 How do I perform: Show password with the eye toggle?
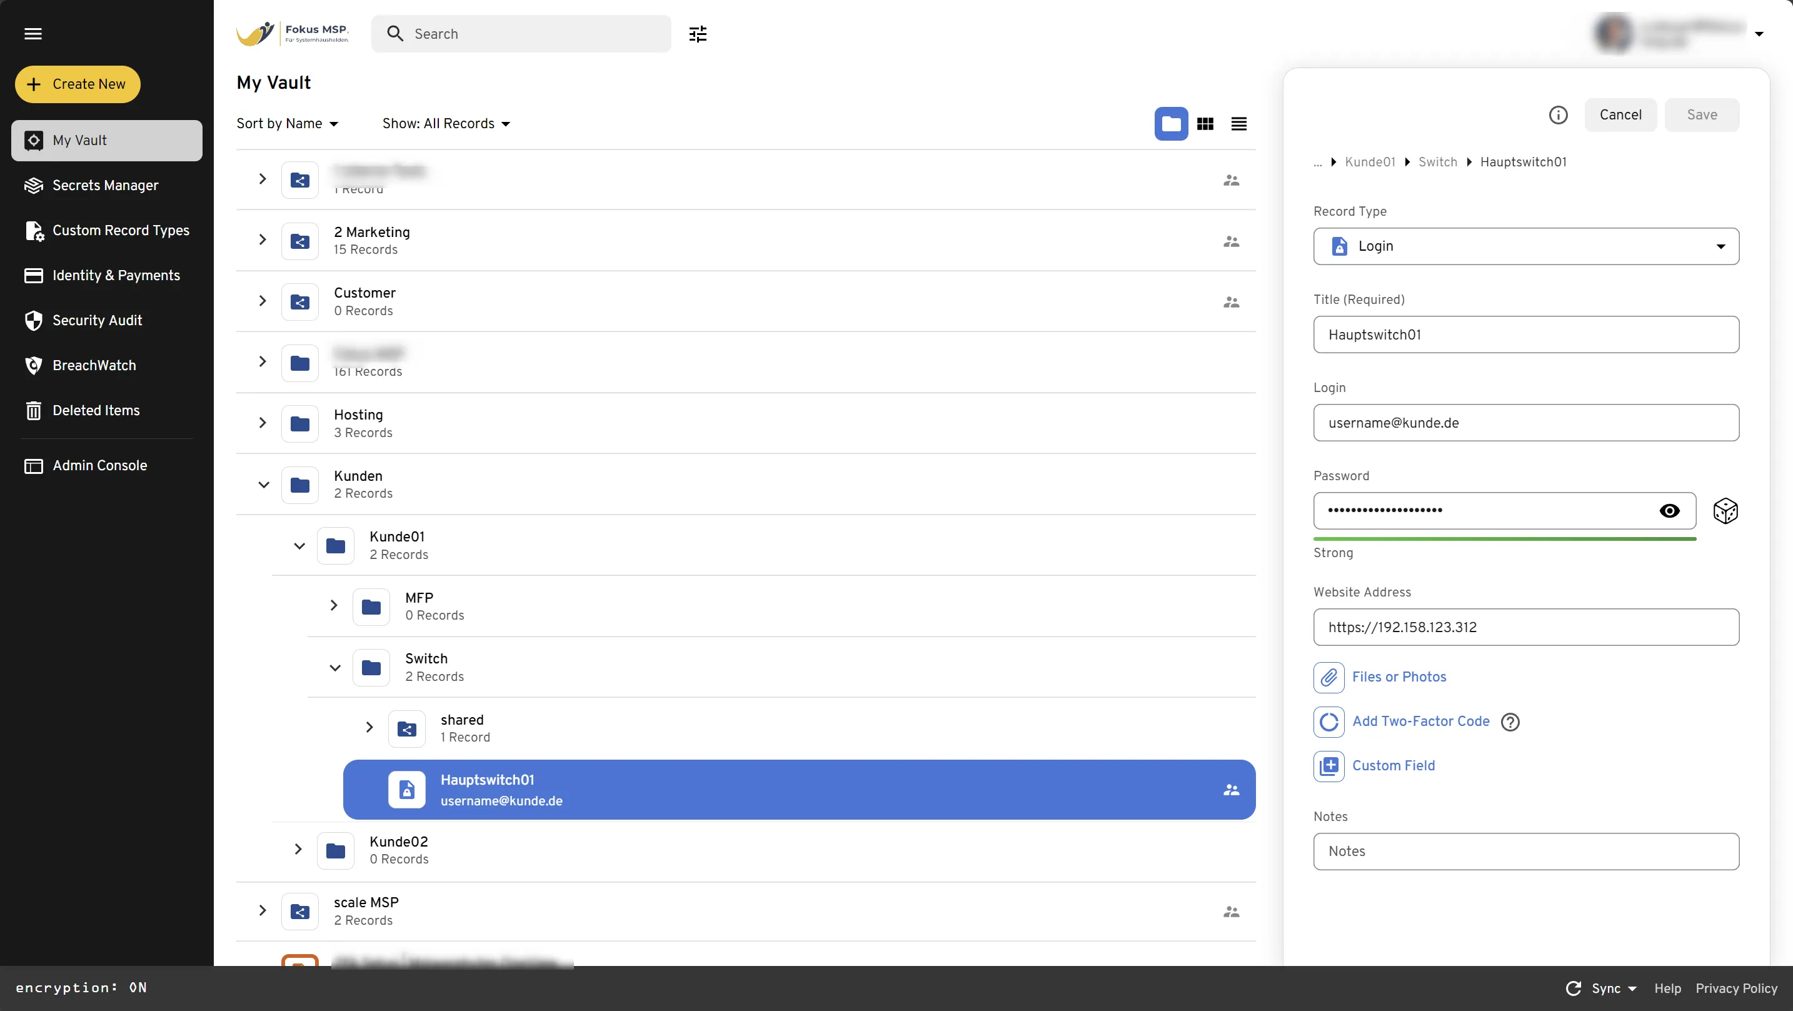[1669, 511]
